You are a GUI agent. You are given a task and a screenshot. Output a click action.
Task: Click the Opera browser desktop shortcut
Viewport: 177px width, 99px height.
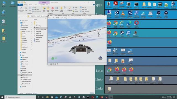click(x=136, y=24)
